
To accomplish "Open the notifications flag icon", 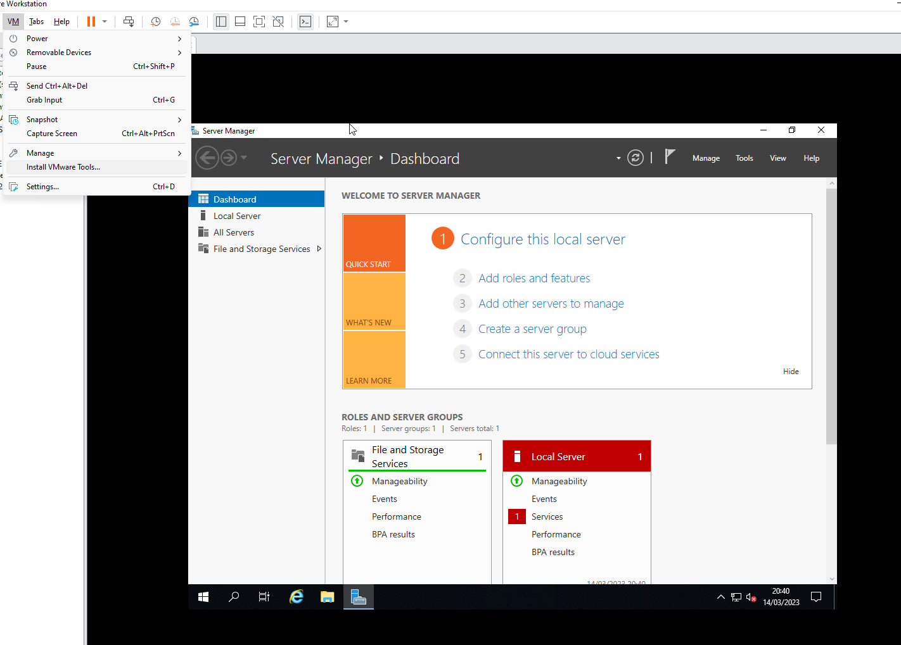I will [670, 157].
